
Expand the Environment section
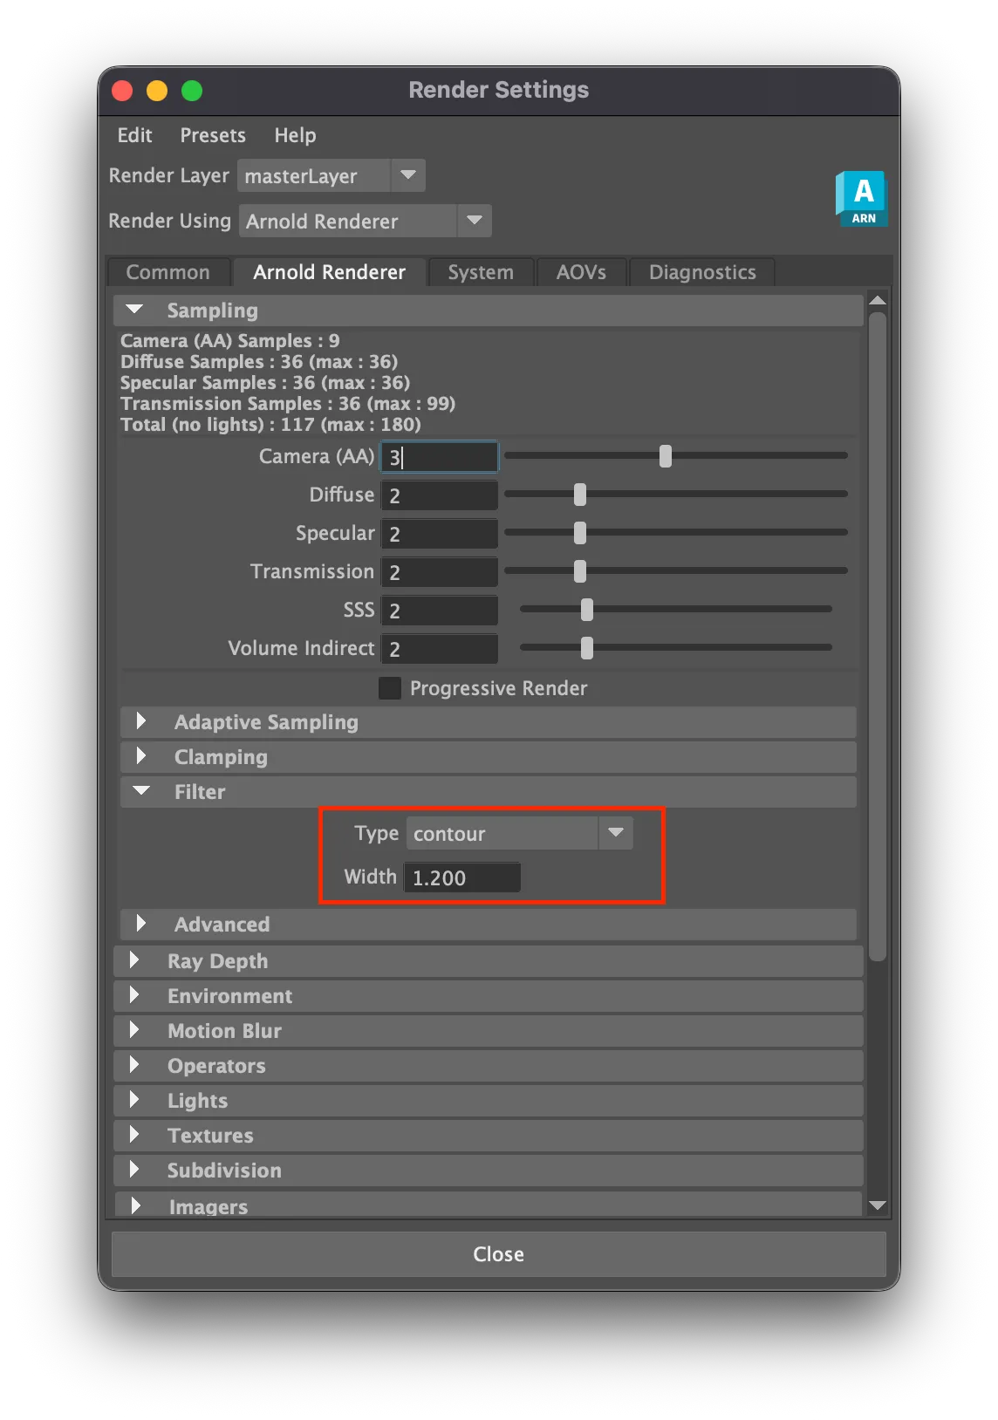pos(488,996)
